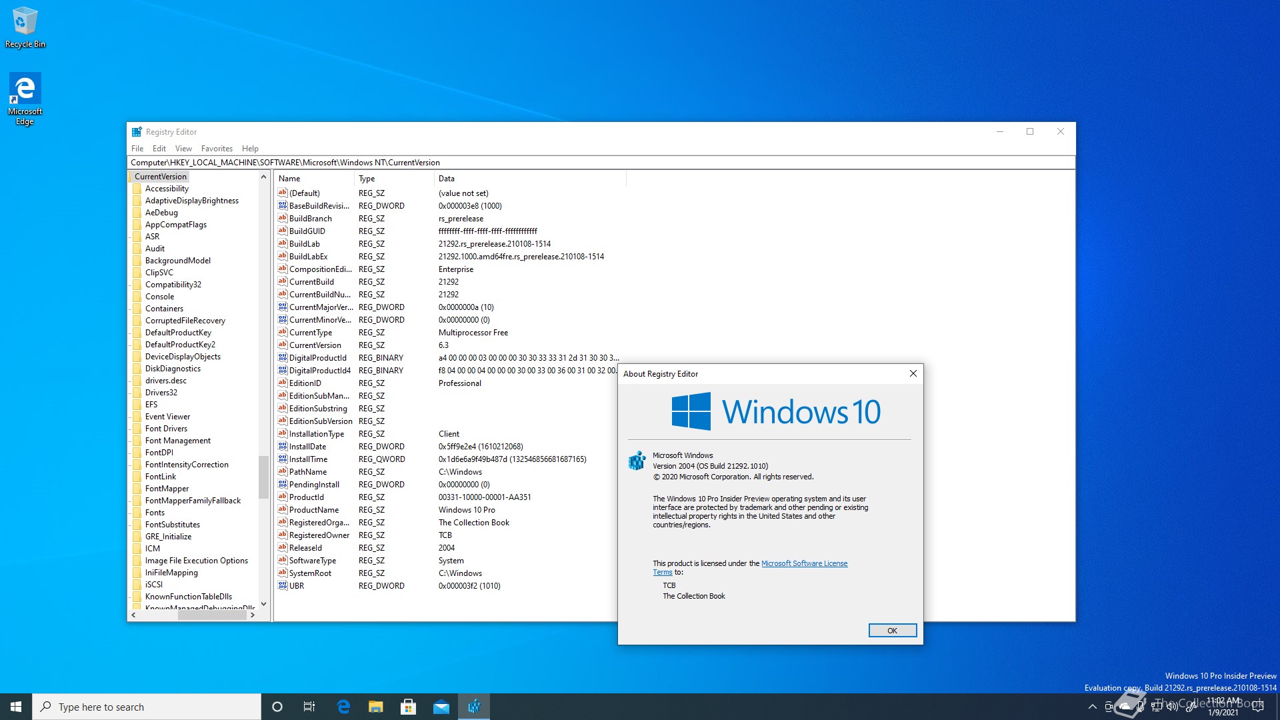Select the Image File Execution Options key
Image resolution: width=1280 pixels, height=720 pixels.
(x=197, y=561)
